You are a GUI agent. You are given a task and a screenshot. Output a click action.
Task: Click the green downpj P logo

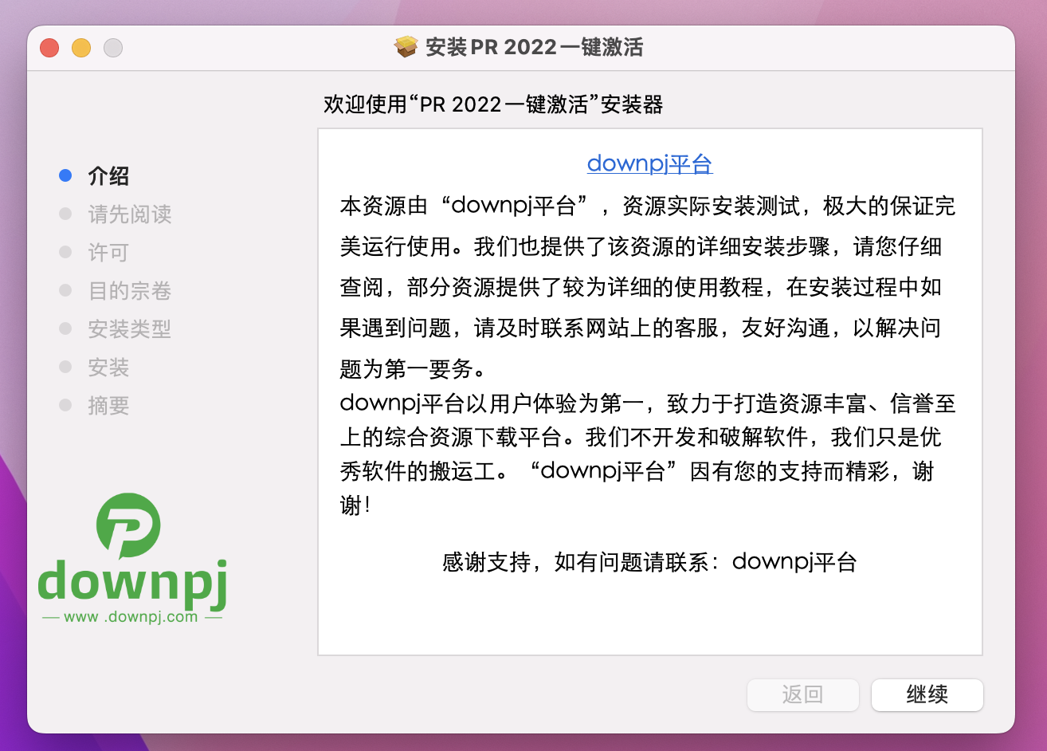pyautogui.click(x=128, y=525)
